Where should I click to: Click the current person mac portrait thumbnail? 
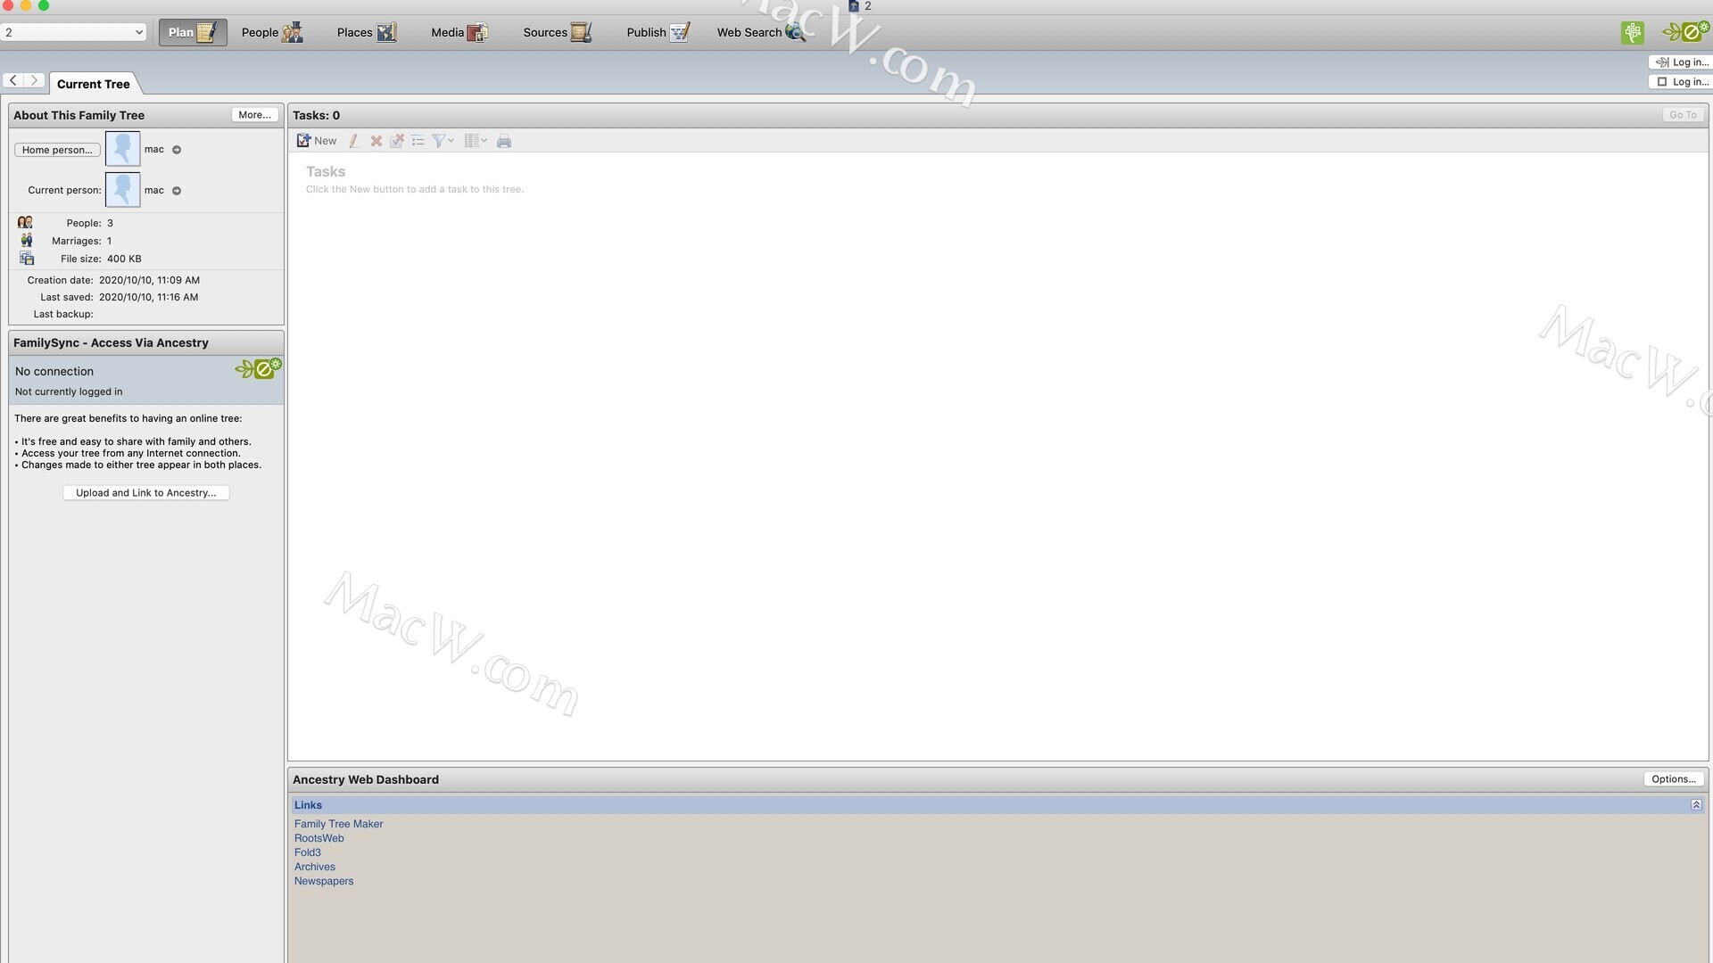pos(123,190)
